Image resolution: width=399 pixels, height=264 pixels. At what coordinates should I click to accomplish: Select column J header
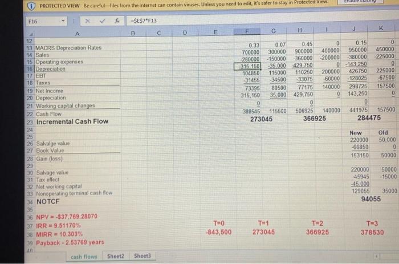point(354,29)
